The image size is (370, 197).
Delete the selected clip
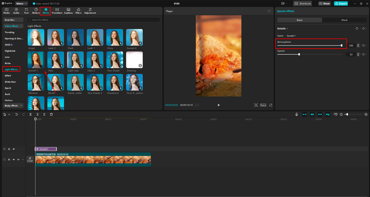click(51, 114)
